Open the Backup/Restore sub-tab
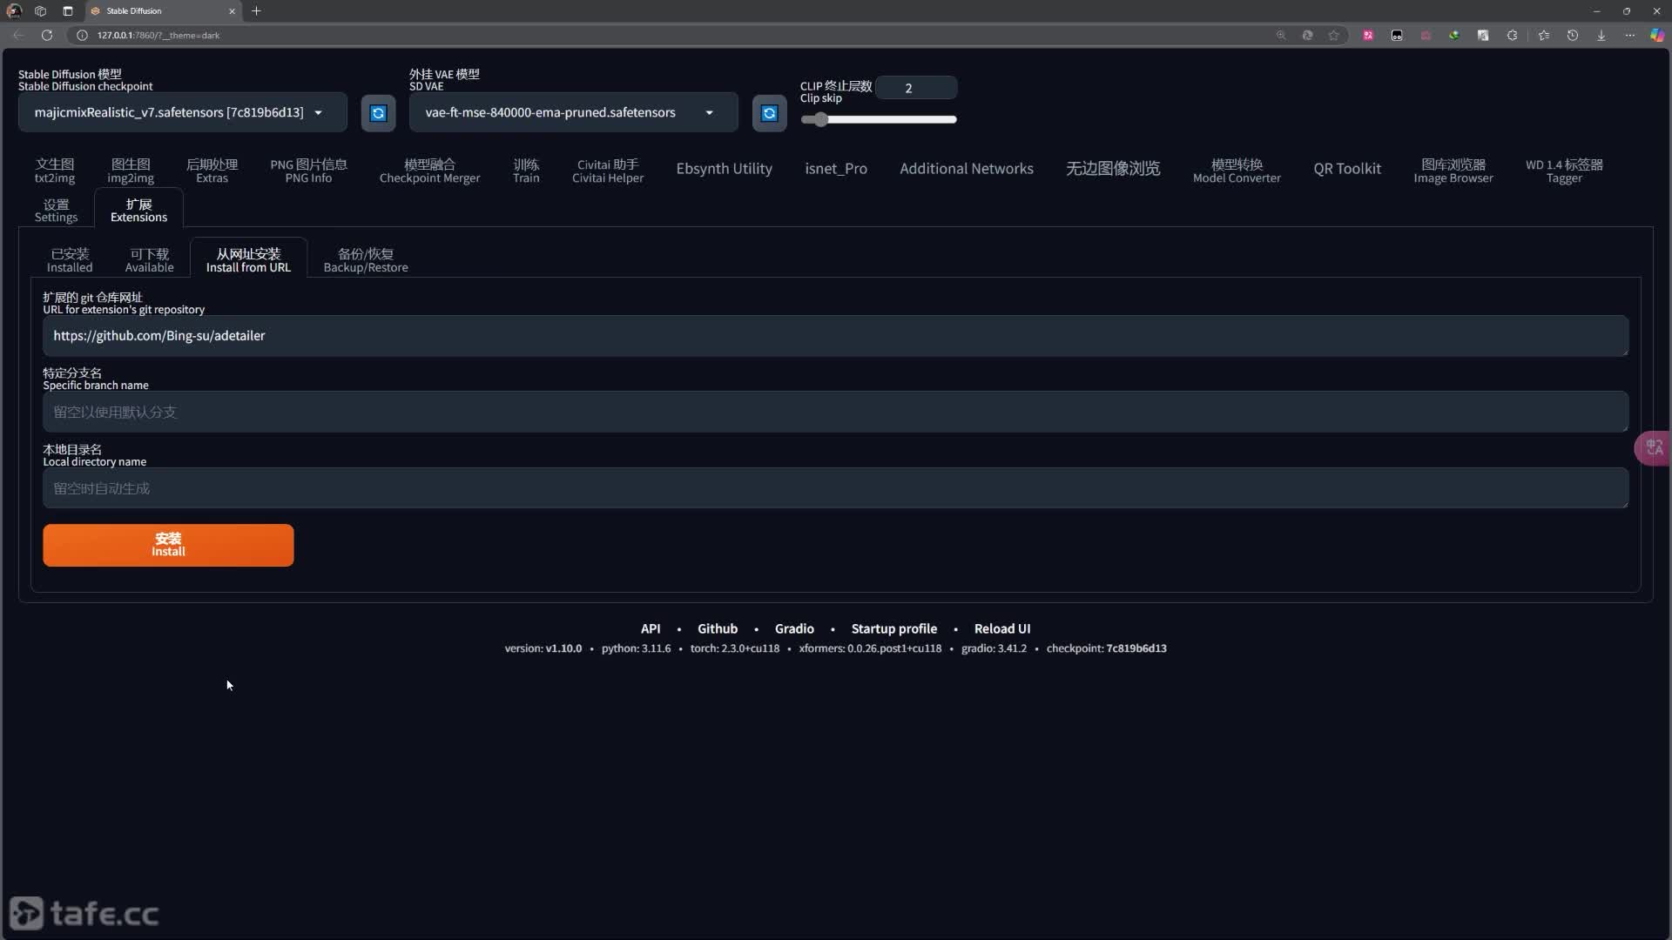 [366, 260]
